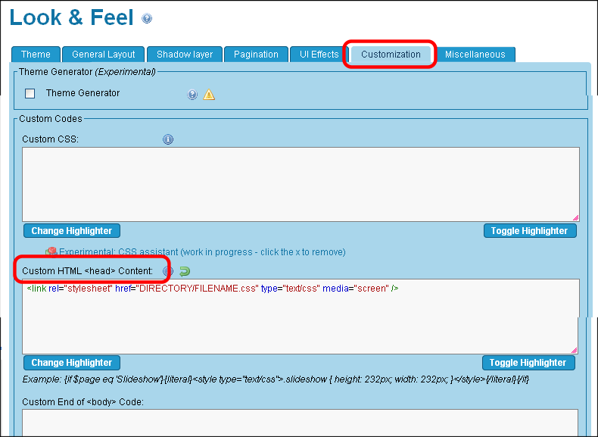598x437 pixels.
Task: Click Toggle Highlighter under head Content box
Action: pos(528,363)
